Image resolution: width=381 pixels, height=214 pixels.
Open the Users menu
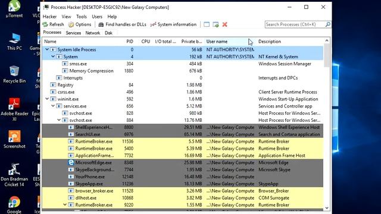97,17
